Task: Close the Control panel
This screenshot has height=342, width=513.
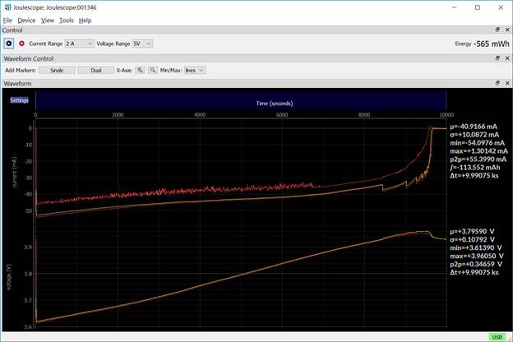Action: click(x=507, y=30)
